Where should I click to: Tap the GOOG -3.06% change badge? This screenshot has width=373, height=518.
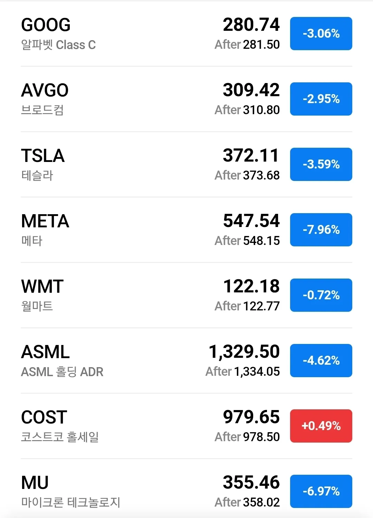coord(321,34)
